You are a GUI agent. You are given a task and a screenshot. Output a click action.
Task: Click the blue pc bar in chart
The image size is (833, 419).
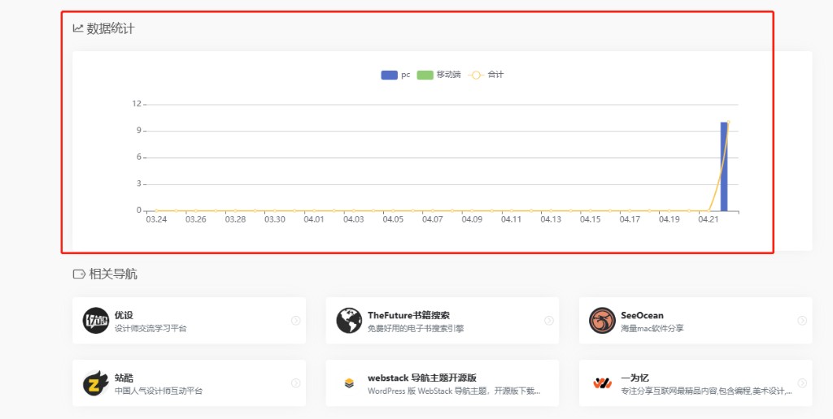(723, 166)
